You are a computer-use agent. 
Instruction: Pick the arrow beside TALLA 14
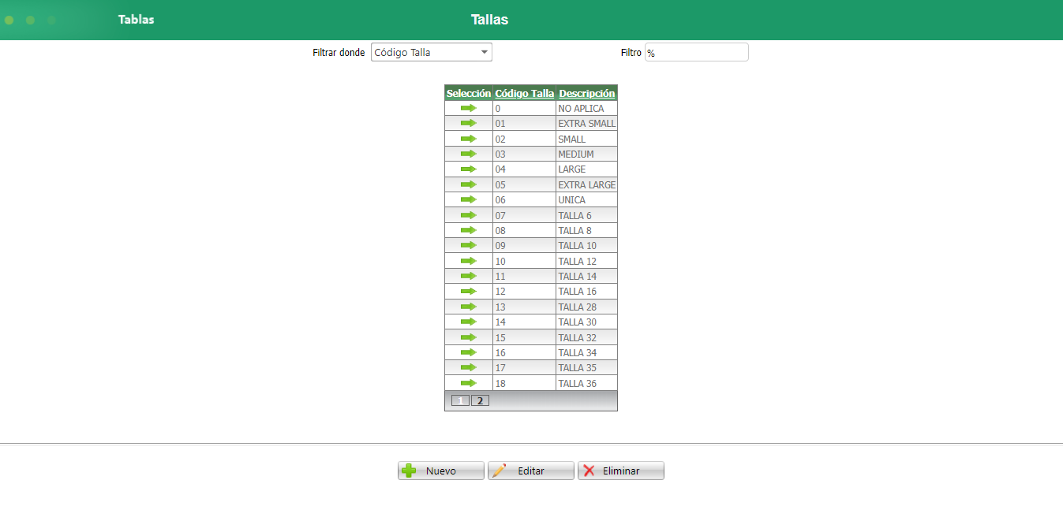(x=469, y=276)
